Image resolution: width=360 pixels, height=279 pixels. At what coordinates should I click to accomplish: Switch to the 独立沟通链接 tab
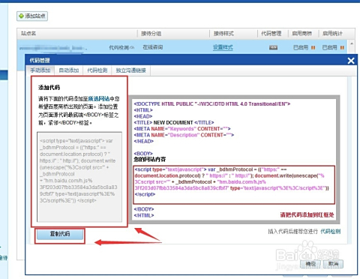tap(130, 70)
